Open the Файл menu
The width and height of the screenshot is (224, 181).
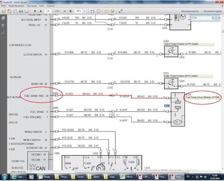pyautogui.click(x=4, y=6)
